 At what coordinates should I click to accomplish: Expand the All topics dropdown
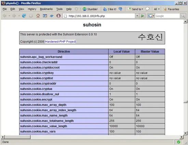point(157,9)
